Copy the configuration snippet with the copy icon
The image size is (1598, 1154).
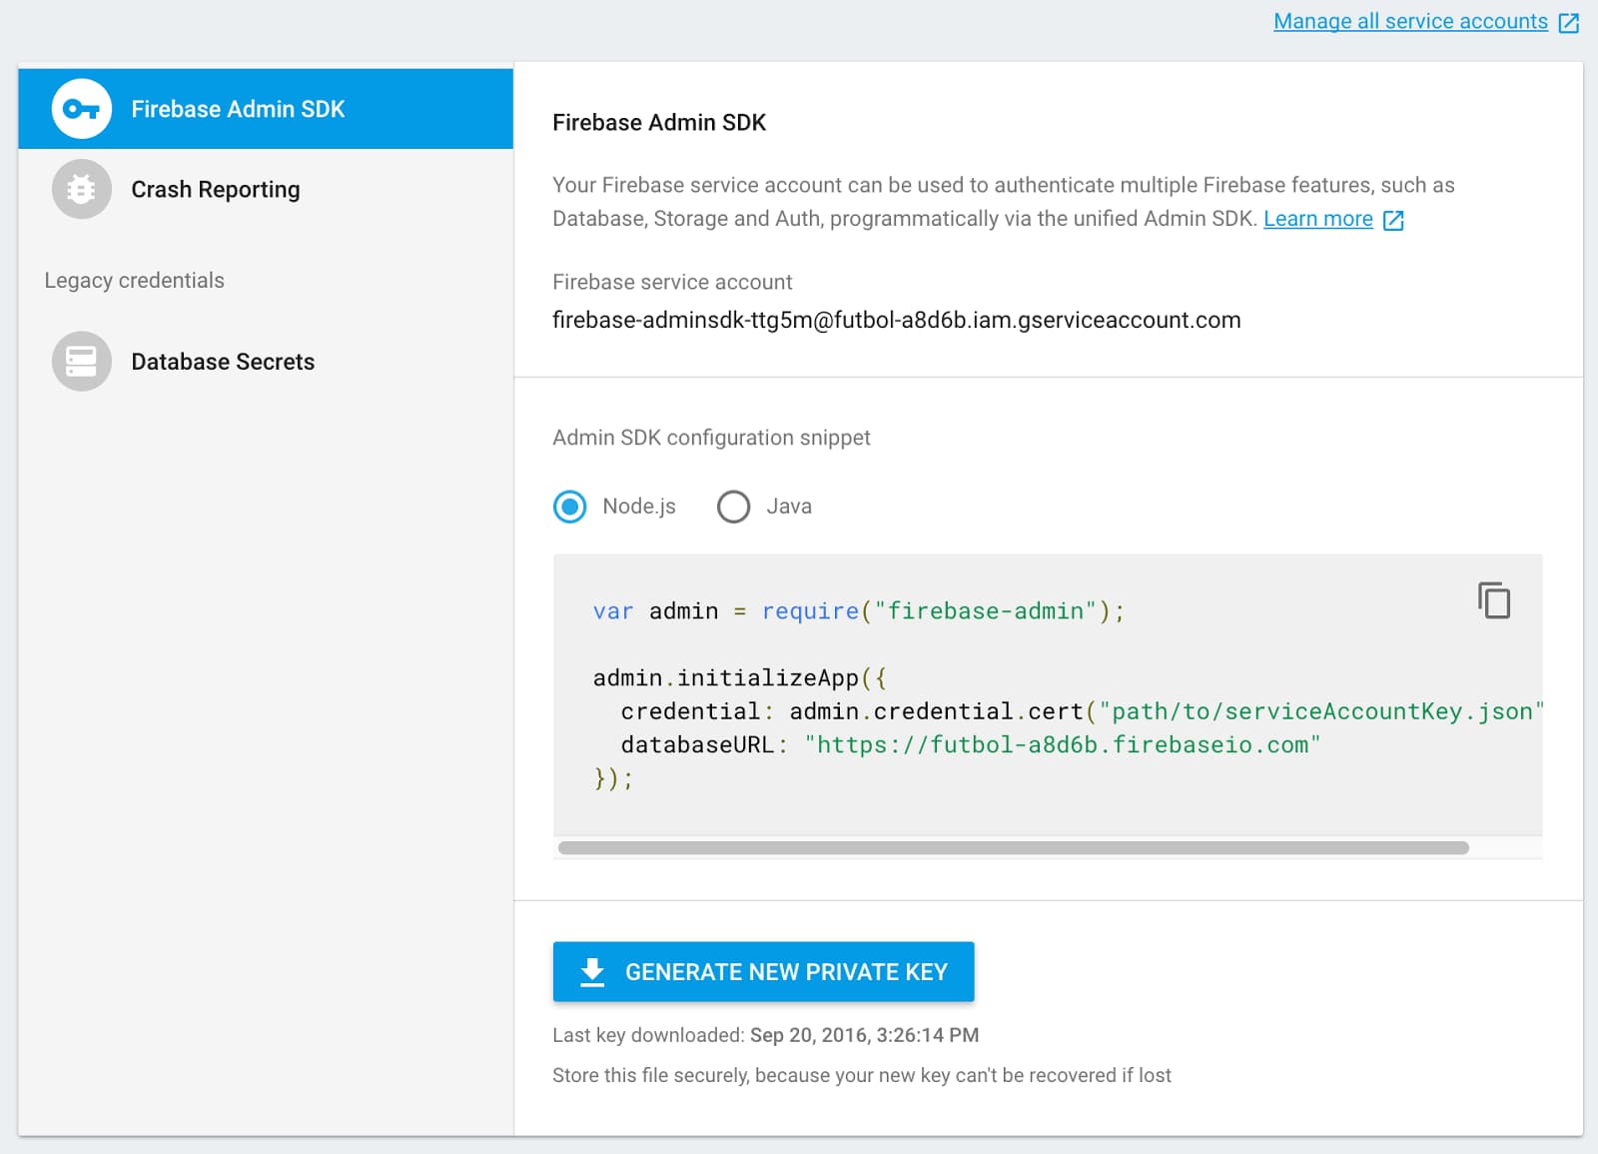pyautogui.click(x=1494, y=600)
